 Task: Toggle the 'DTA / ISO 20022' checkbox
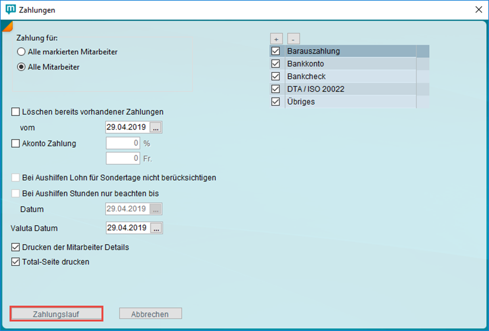point(276,89)
